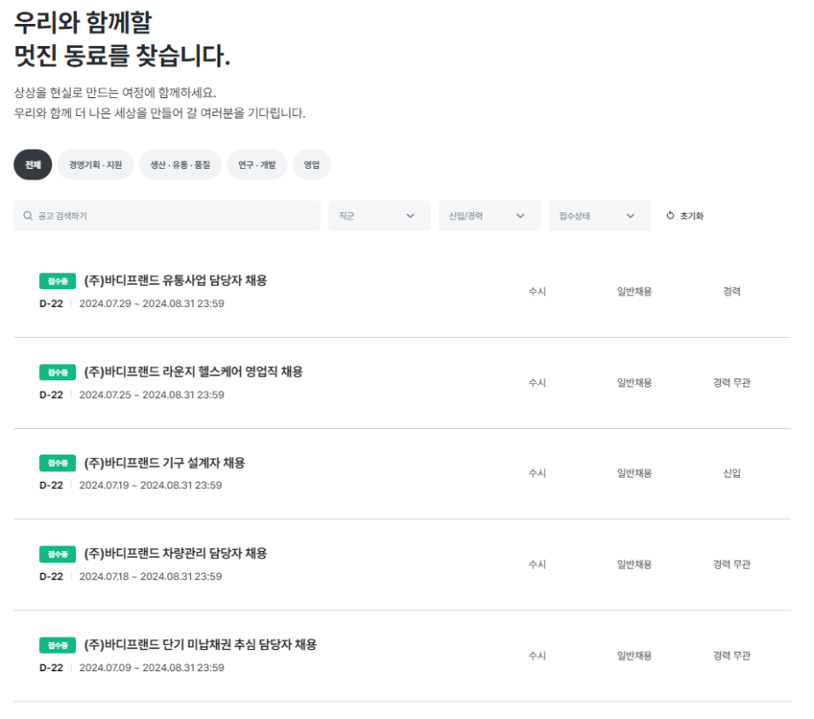The image size is (814, 719).
Task: Select the 전체 category chip
Action: tap(32, 164)
